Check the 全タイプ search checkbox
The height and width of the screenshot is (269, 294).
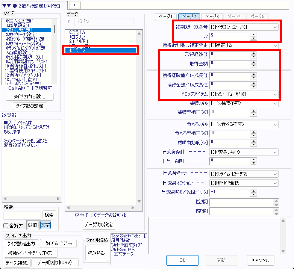(x=6, y=225)
